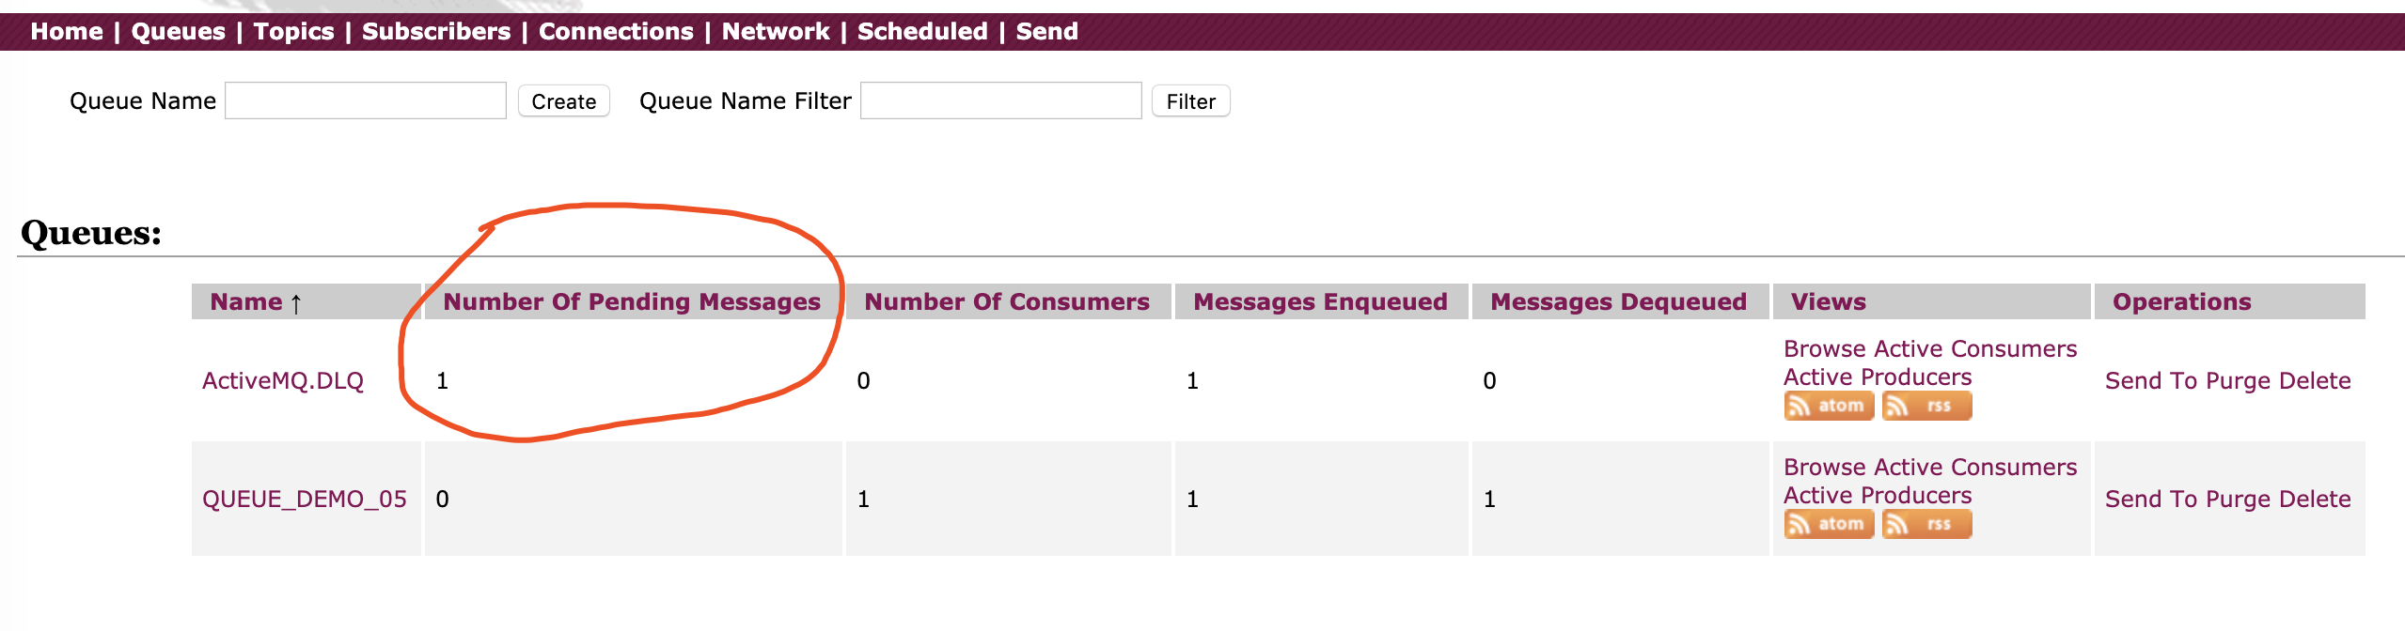Click the Filter button
Viewport: 2405px width, 631px height.
coord(1191,101)
